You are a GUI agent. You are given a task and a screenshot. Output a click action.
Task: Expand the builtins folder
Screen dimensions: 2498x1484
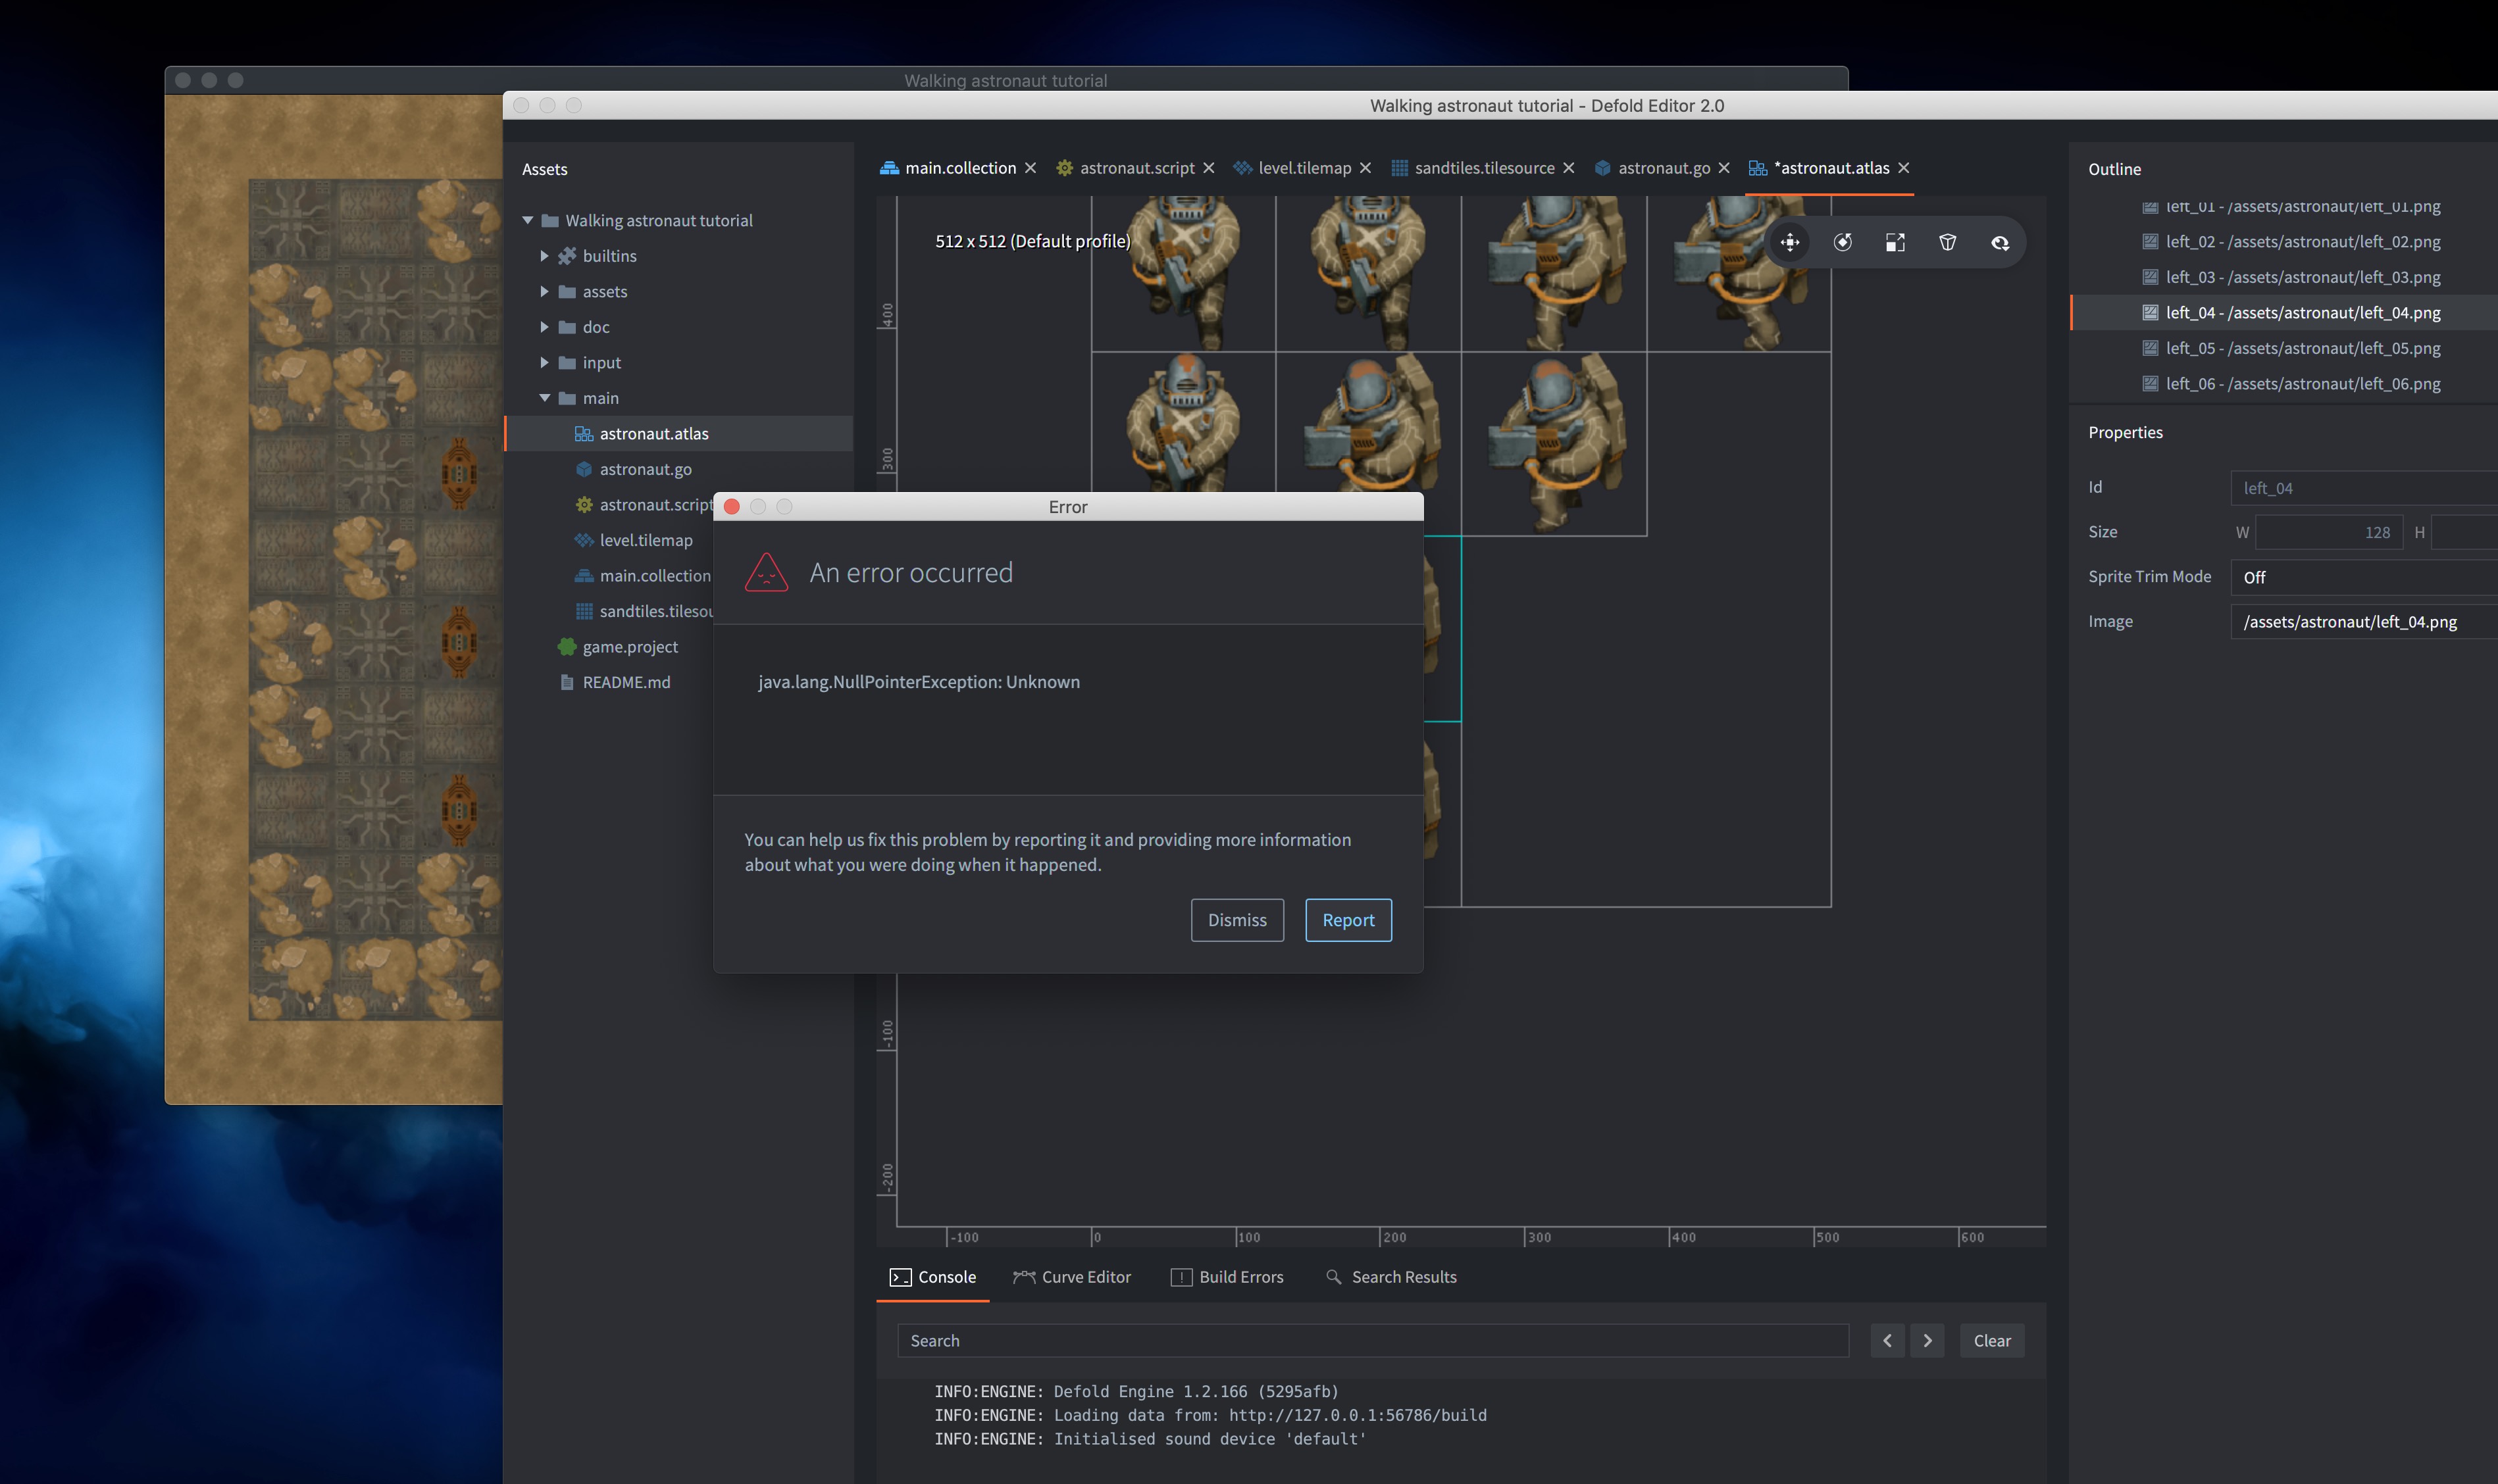544,256
